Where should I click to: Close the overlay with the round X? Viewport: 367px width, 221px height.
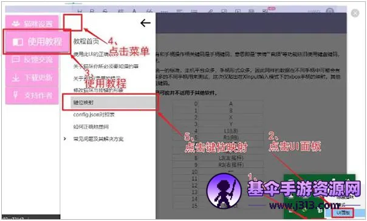click(355, 13)
